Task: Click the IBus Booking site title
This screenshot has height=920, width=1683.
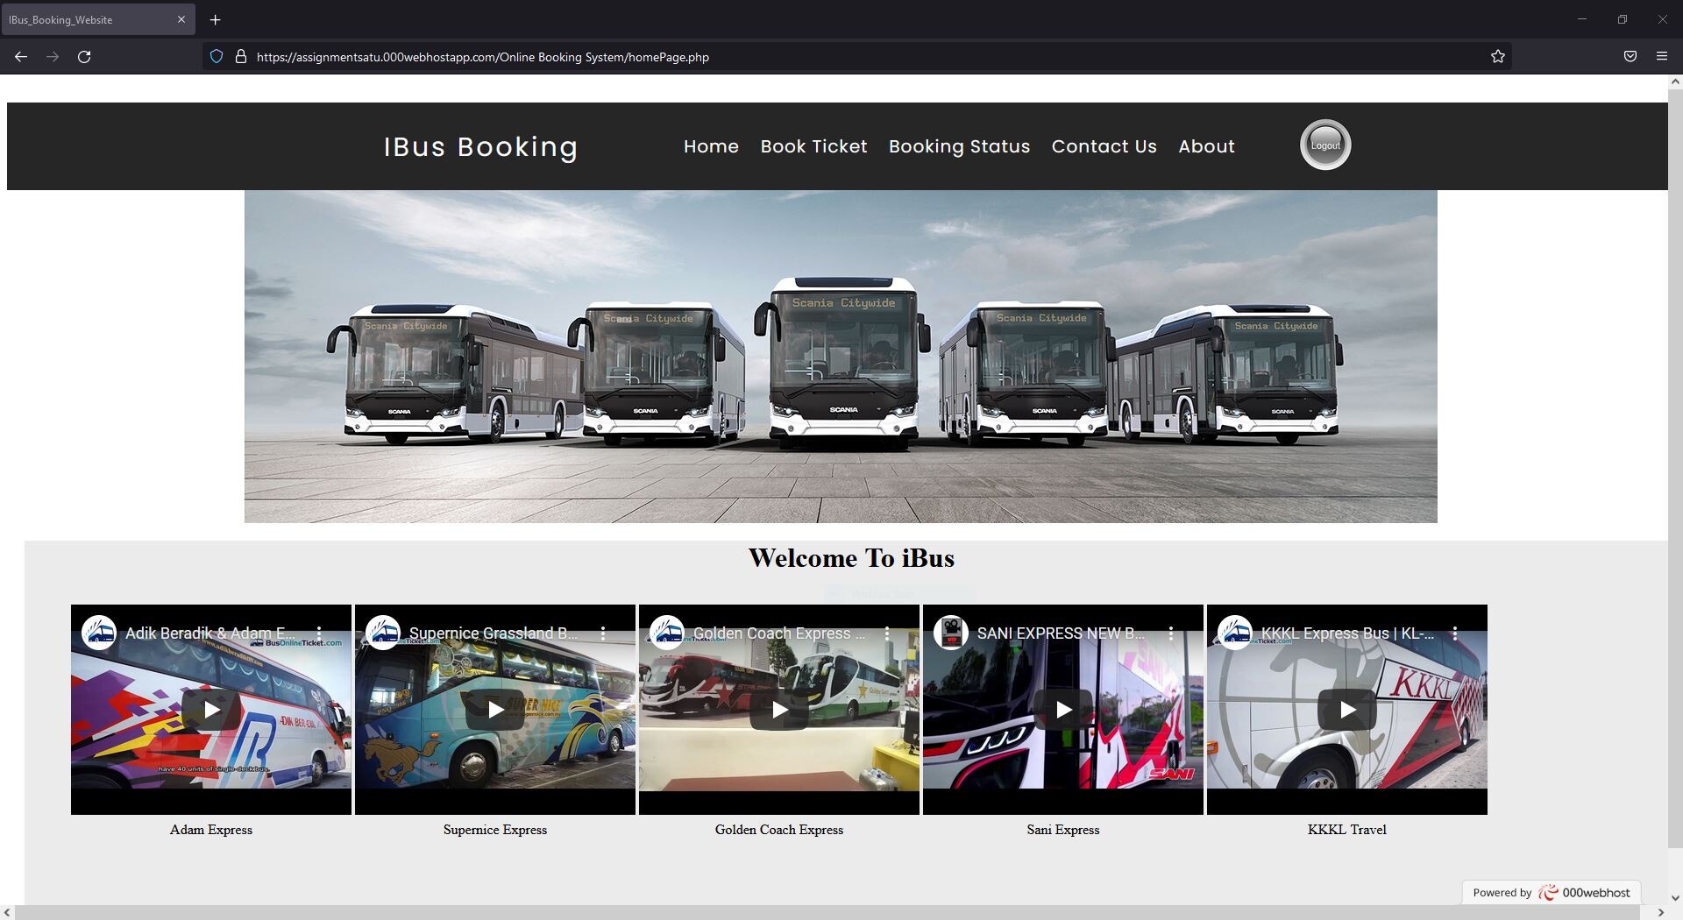Action: click(x=481, y=146)
